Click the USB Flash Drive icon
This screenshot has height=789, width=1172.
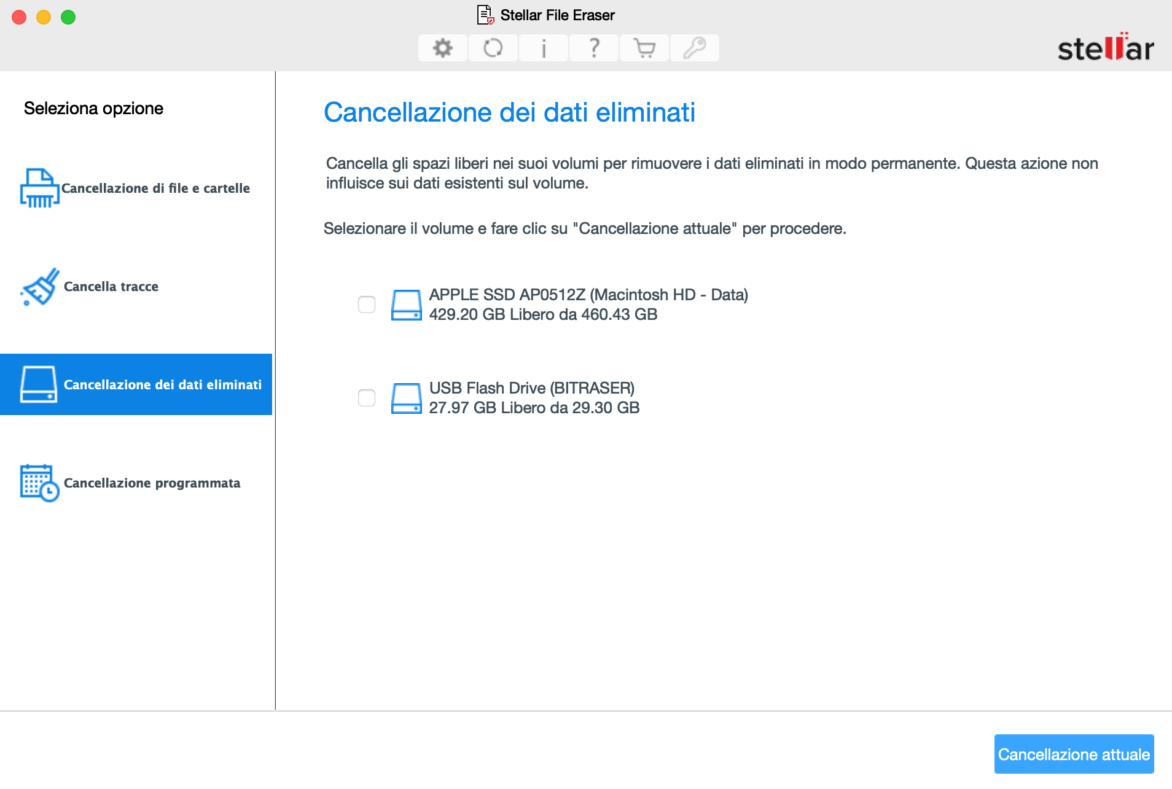click(407, 398)
